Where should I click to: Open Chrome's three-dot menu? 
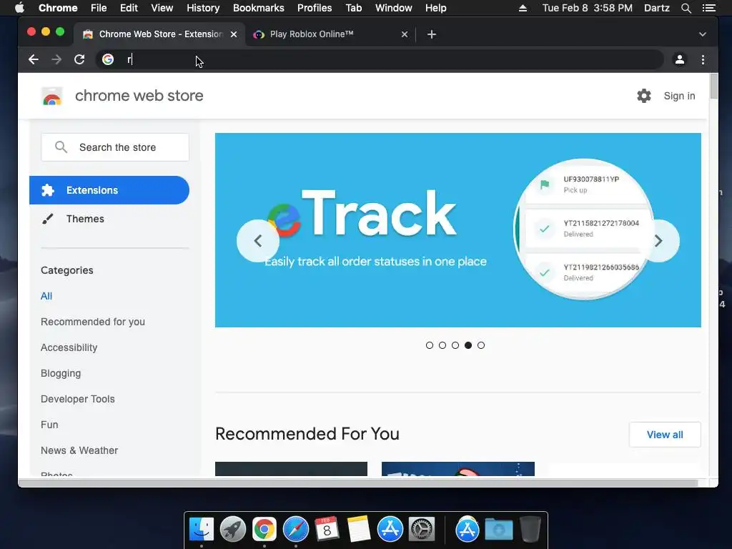[703, 59]
